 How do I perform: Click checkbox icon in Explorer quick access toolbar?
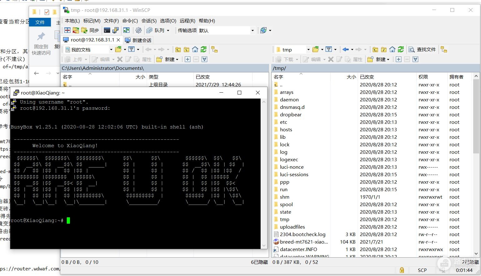(47, 12)
